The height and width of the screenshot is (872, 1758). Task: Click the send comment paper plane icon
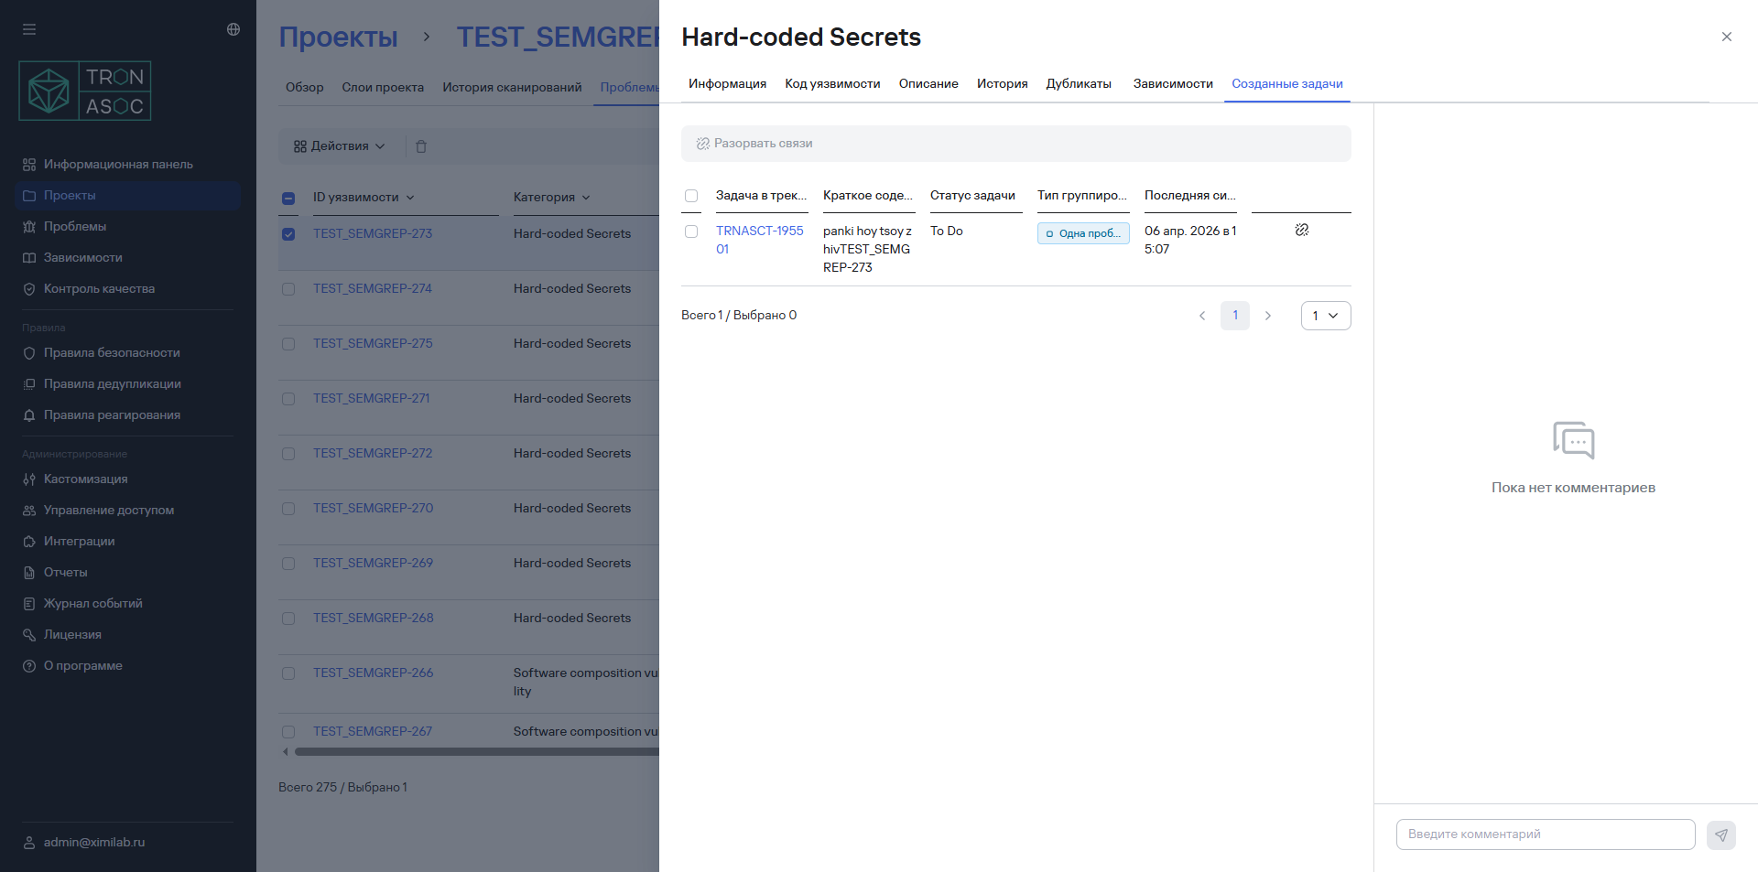pos(1720,834)
